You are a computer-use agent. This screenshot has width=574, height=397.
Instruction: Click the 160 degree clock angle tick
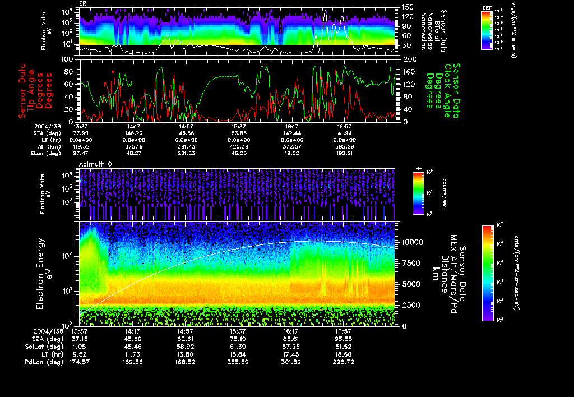click(410, 72)
